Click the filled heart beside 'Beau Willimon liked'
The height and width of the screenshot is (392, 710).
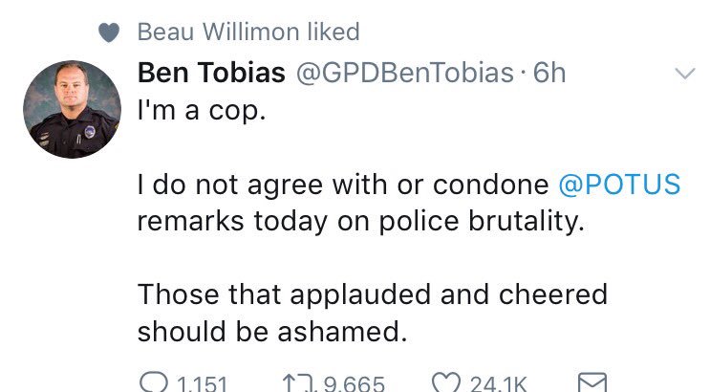pyautogui.click(x=109, y=33)
